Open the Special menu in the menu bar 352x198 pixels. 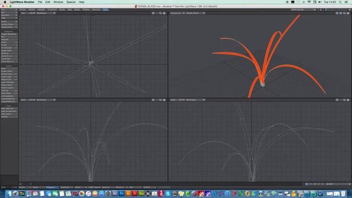(71, 2)
